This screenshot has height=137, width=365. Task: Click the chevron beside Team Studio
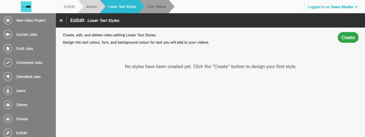[x=356, y=7]
